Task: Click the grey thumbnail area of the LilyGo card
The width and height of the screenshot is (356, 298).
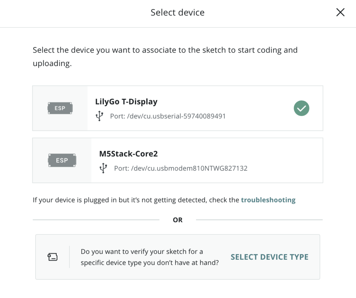Action: pos(60,108)
